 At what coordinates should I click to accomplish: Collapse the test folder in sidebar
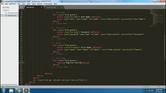[x=3, y=10]
